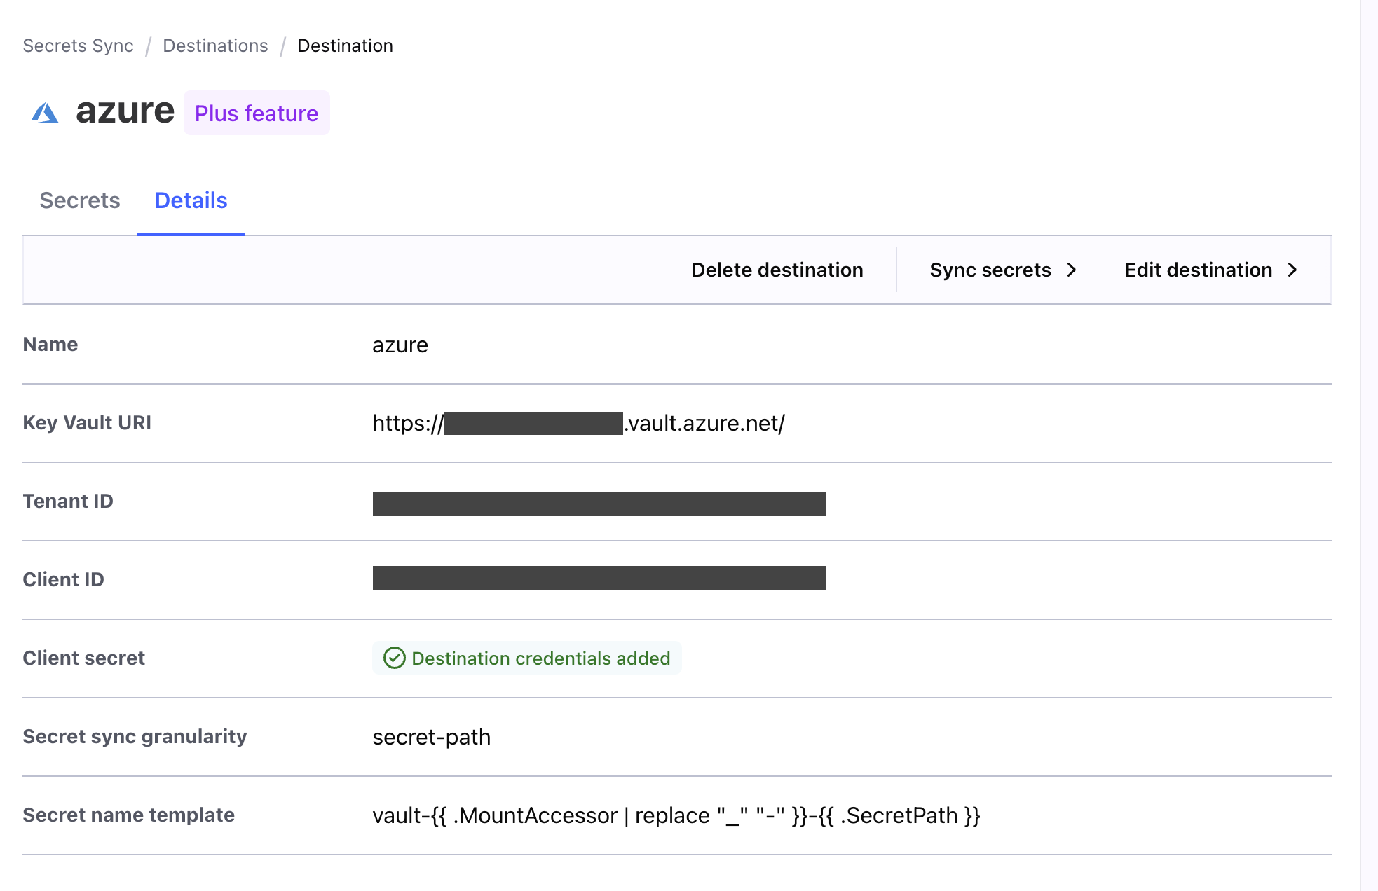1378x891 pixels.
Task: Click the Name field label
Action: tap(50, 344)
